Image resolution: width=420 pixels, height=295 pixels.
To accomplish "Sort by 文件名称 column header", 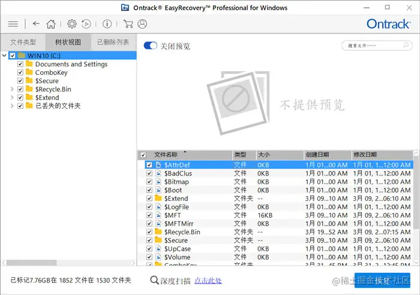I will 166,154.
